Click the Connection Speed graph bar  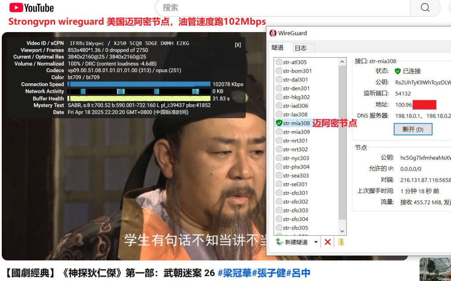[x=139, y=84]
